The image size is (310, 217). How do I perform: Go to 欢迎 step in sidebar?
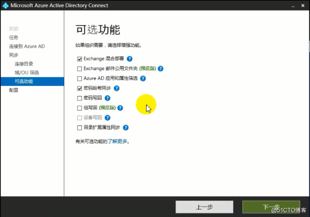14,29
